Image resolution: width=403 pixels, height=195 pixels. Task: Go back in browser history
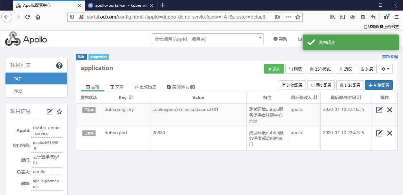7,17
